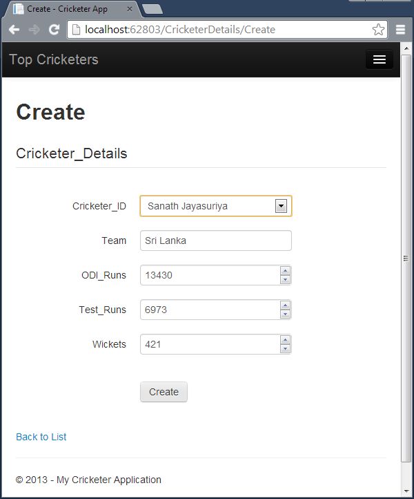Open a new browser tab
Image resolution: width=414 pixels, height=499 pixels.
[152, 9]
